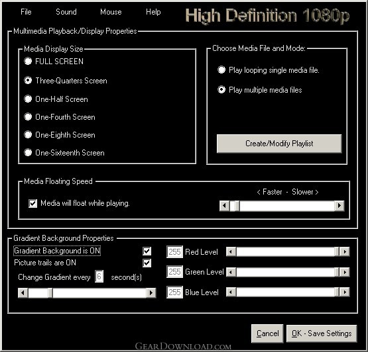Click the Red Level slider left arrow

click(231, 252)
